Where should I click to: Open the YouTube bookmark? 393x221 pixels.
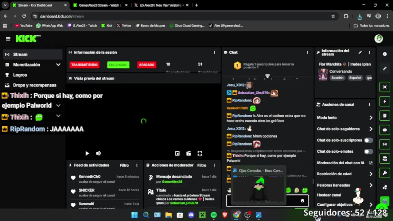[24, 25]
